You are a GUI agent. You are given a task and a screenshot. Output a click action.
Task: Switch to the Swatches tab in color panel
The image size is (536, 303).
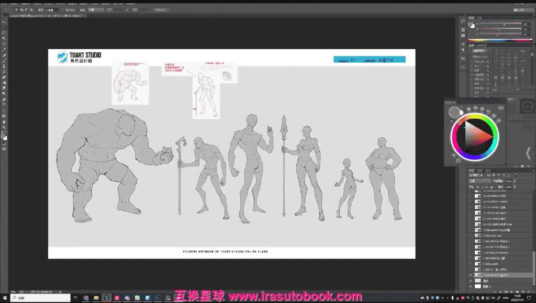(x=479, y=18)
